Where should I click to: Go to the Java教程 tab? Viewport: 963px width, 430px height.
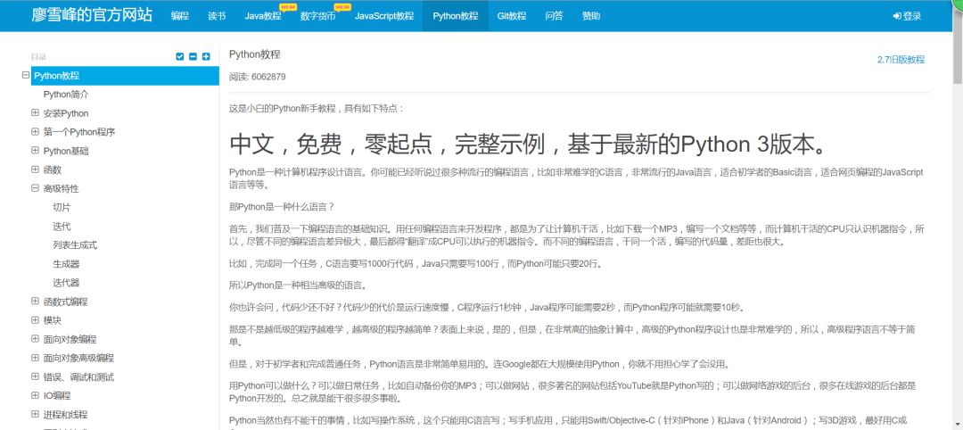pyautogui.click(x=263, y=16)
